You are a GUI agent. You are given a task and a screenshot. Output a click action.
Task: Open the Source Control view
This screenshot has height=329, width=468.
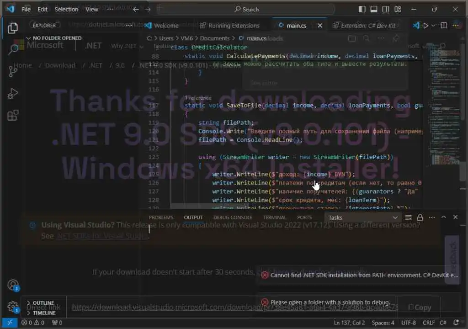point(12,72)
